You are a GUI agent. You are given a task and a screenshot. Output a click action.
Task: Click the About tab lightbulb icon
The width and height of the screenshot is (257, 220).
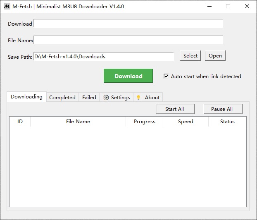(x=138, y=98)
